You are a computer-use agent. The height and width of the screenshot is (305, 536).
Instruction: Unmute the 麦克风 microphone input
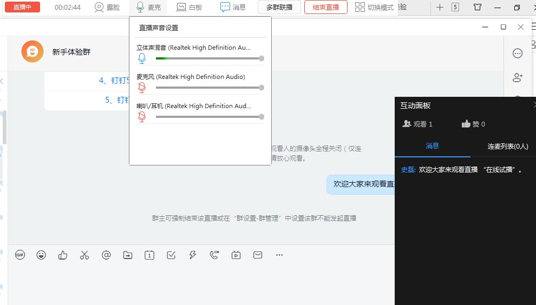[x=142, y=88]
